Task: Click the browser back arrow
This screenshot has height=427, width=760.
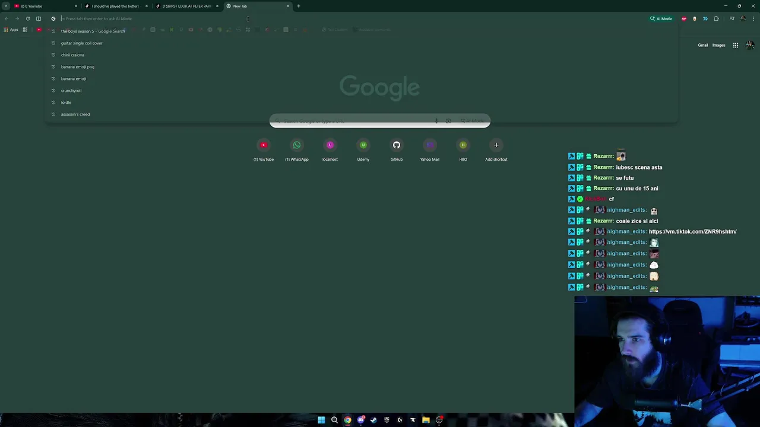Action: [x=7, y=18]
